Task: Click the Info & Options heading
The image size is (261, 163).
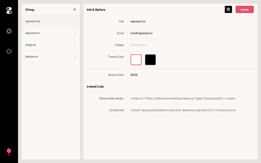Action: point(96,10)
